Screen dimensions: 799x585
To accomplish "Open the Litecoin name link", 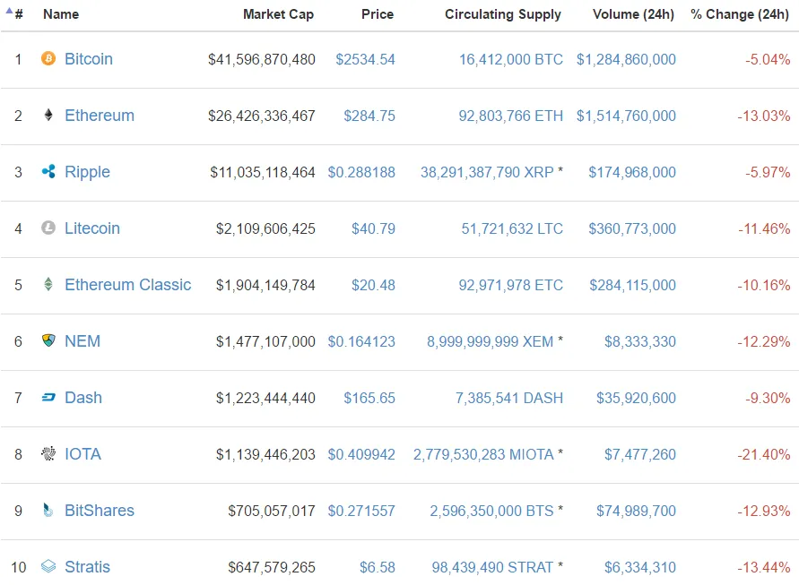I will (92, 228).
